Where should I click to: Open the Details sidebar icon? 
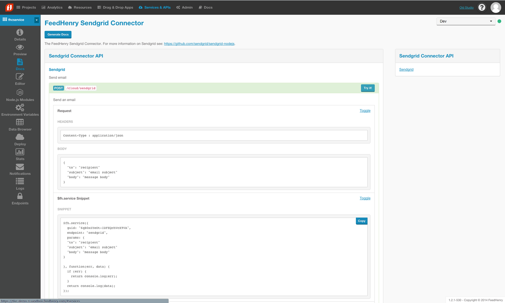pos(20,32)
